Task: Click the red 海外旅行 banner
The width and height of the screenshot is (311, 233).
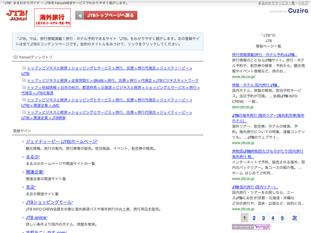Action: click(x=52, y=17)
